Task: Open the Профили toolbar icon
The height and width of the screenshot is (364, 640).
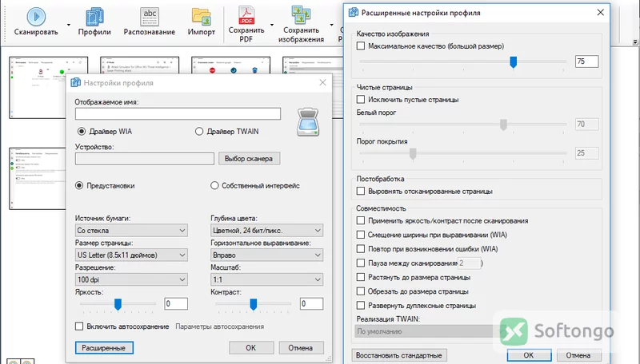Action: [94, 17]
